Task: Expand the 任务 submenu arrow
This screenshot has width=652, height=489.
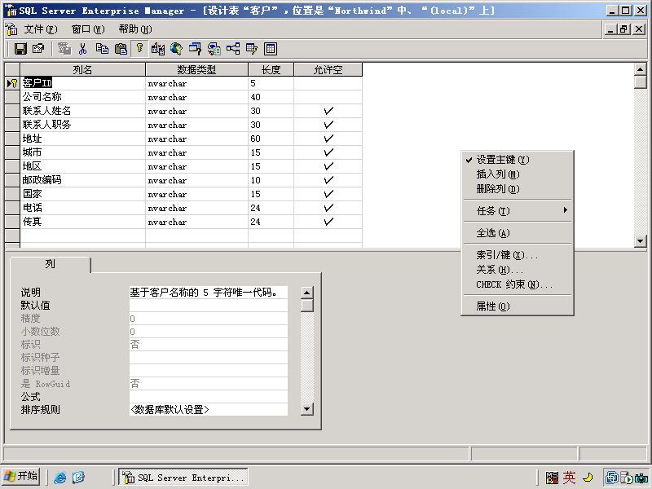Action: point(565,210)
